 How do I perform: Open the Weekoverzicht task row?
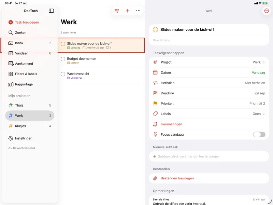(101, 76)
